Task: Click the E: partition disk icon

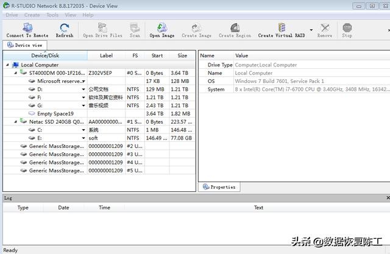Action: tap(32, 138)
